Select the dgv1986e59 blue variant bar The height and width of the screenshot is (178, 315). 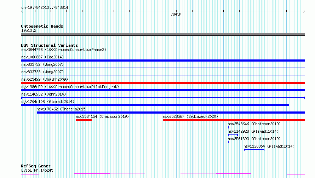coord(163,90)
